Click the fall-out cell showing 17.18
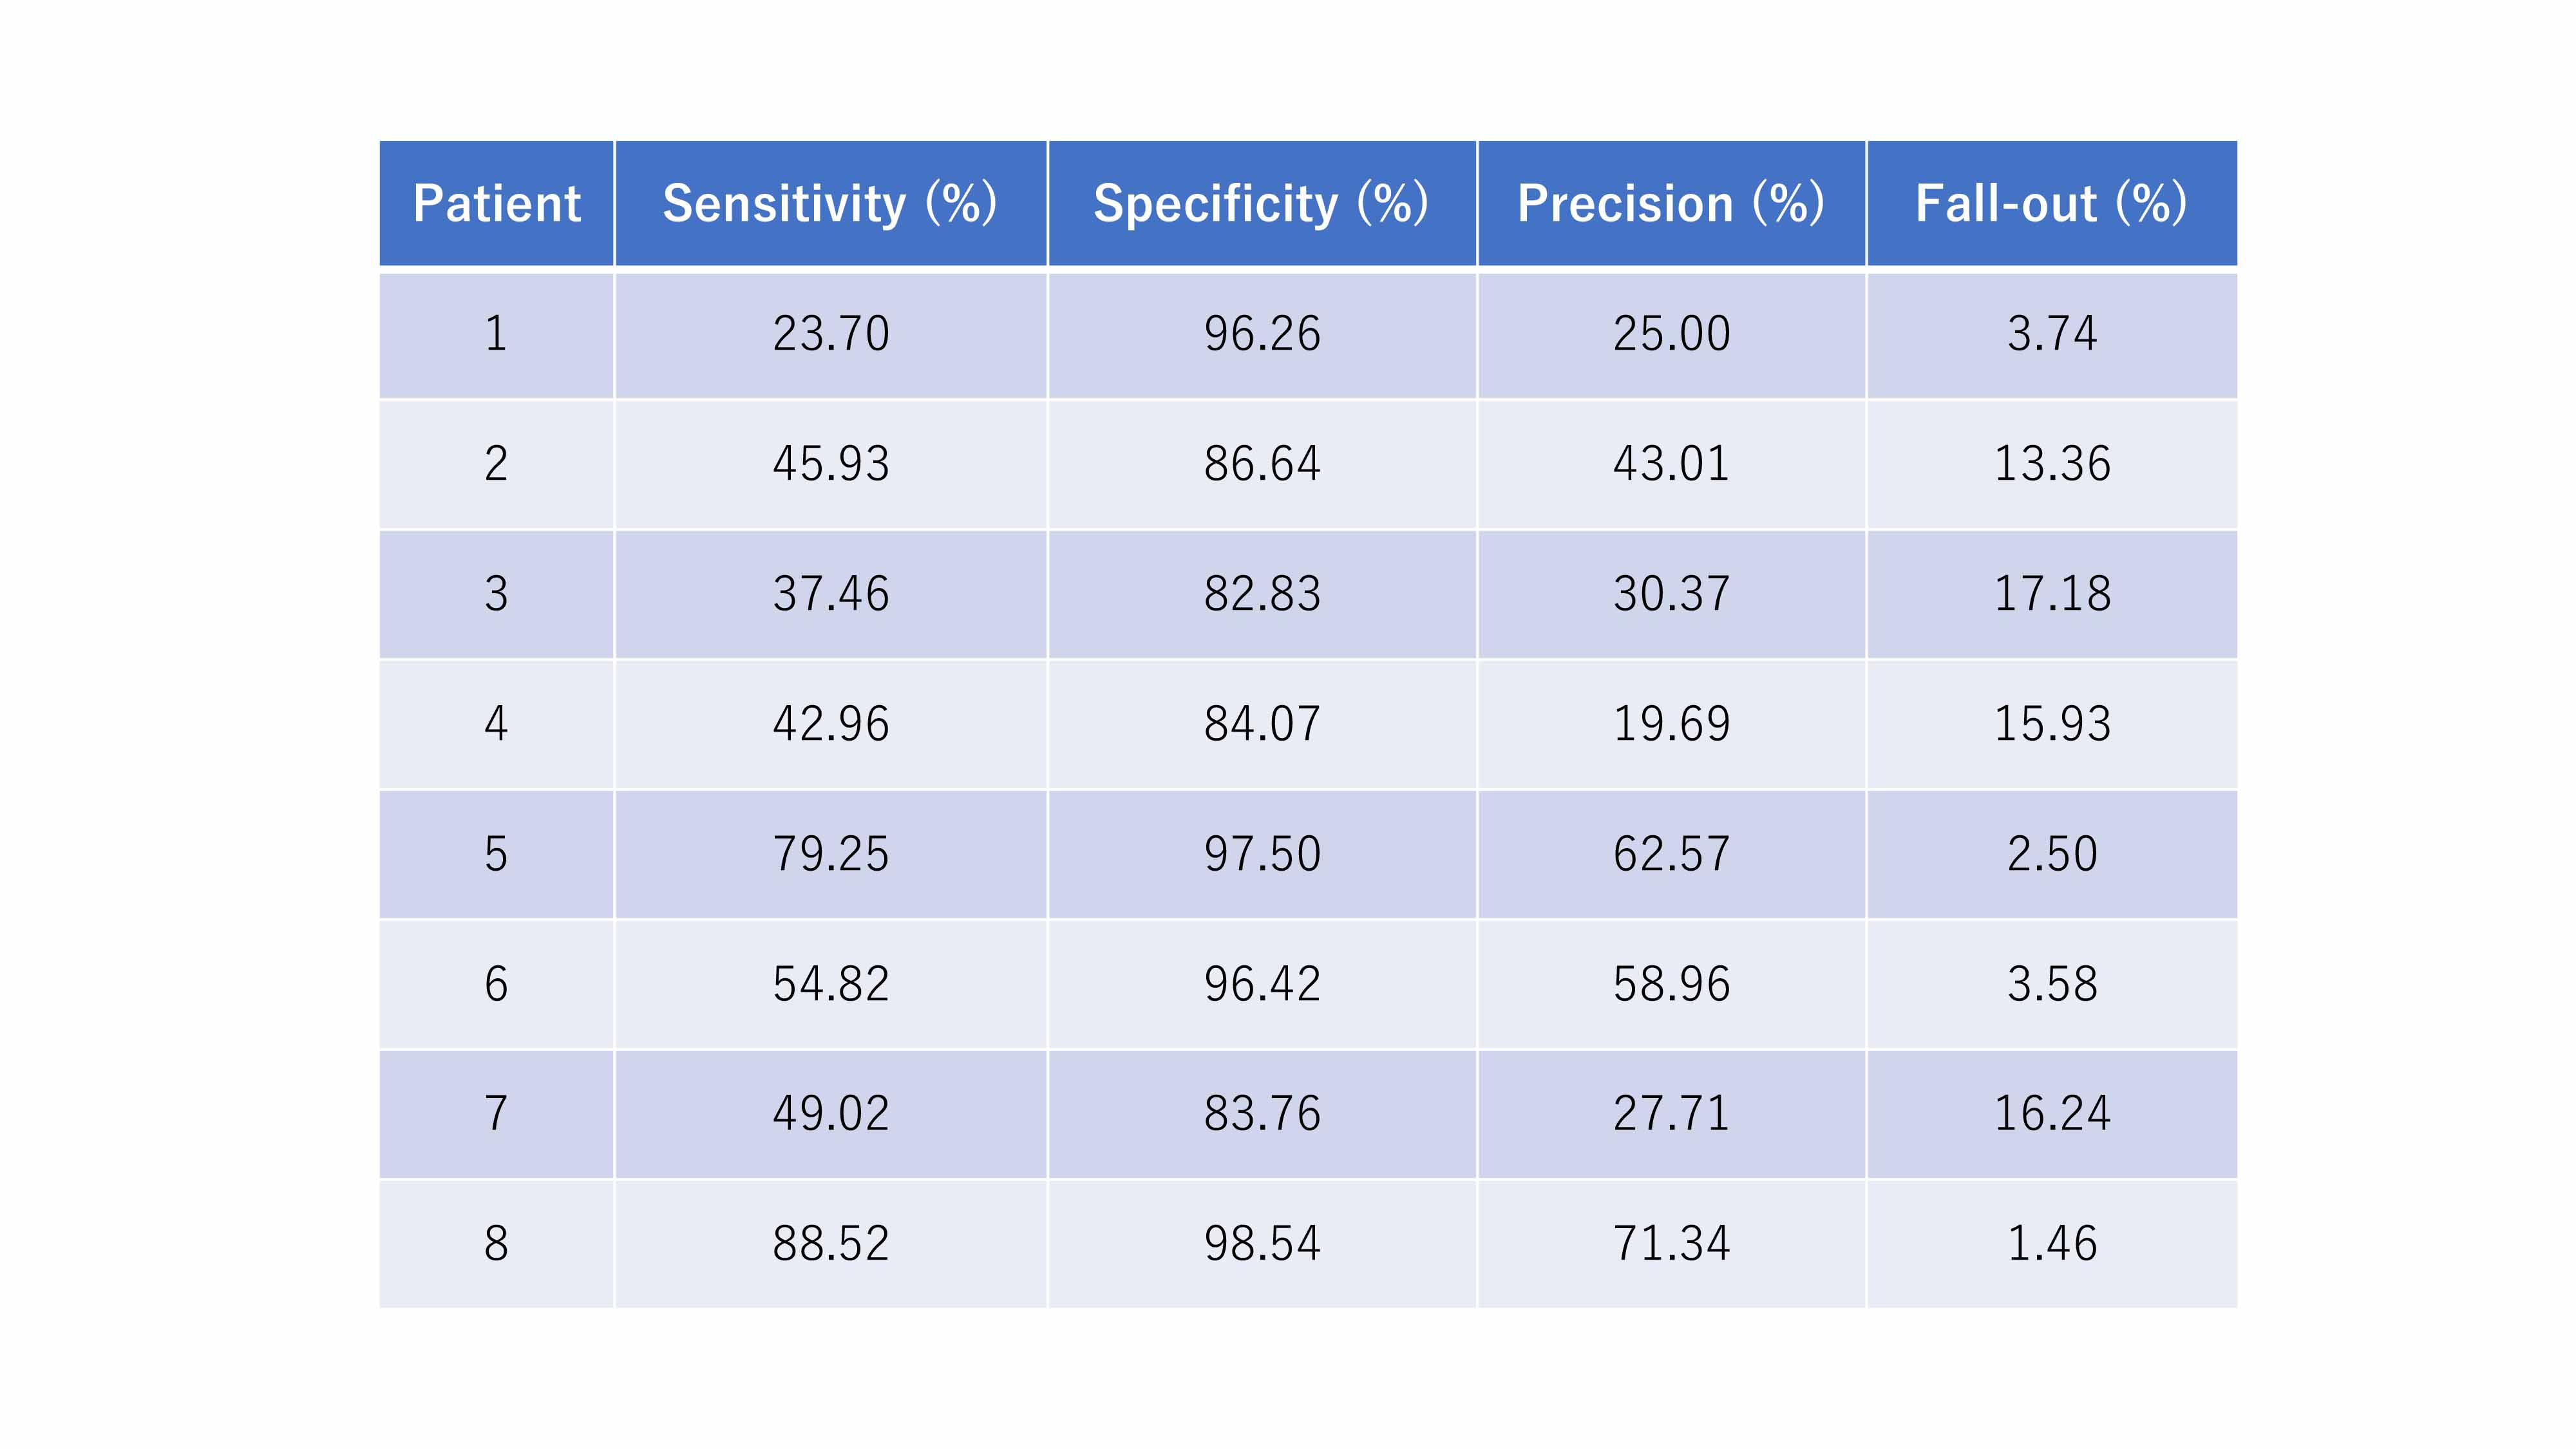Screen dimensions: 2576x1449 coord(2052,594)
